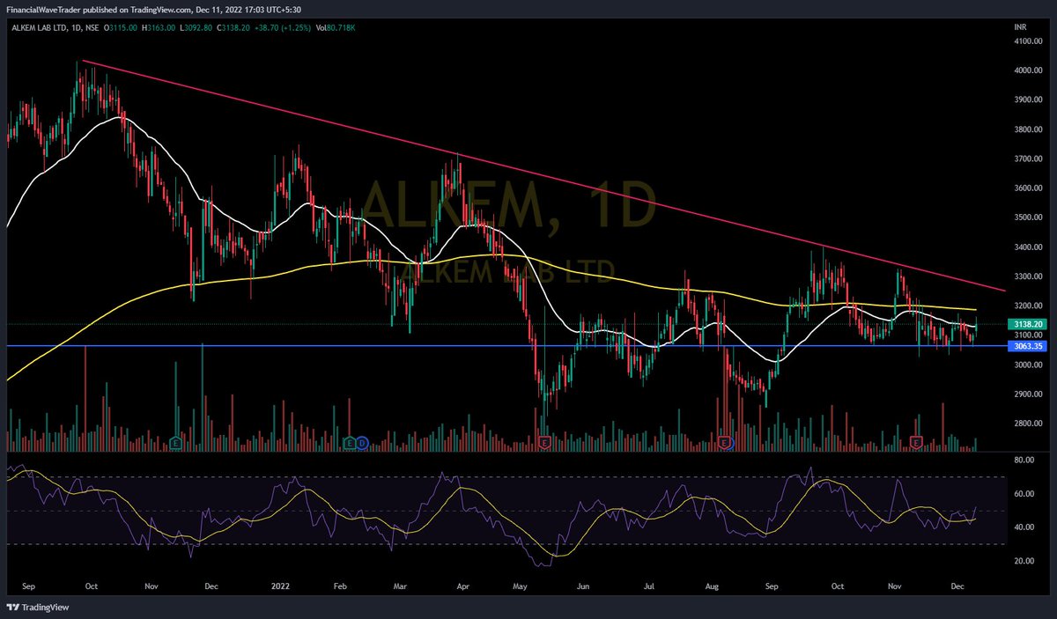
Task: Click the 2022 label on the time axis
Action: pyautogui.click(x=281, y=585)
